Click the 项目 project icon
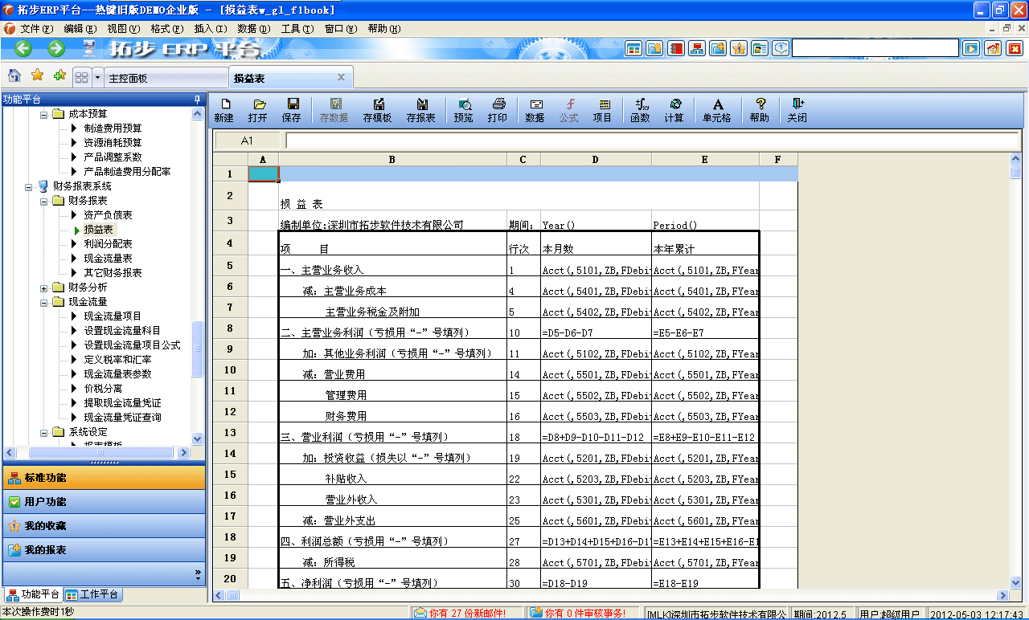Image resolution: width=1029 pixels, height=620 pixels. coord(605,108)
